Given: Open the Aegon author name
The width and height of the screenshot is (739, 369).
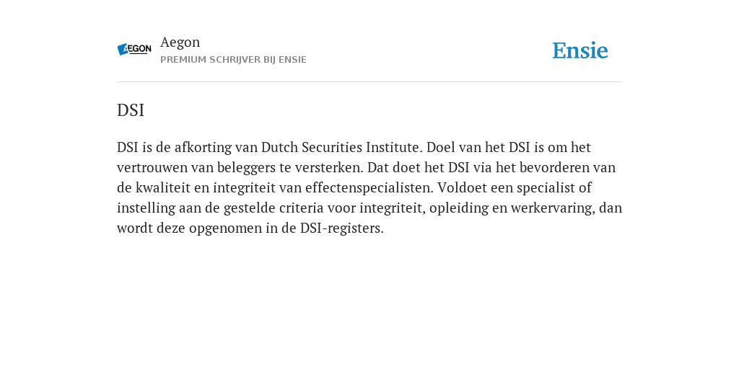Looking at the screenshot, I should click(180, 43).
